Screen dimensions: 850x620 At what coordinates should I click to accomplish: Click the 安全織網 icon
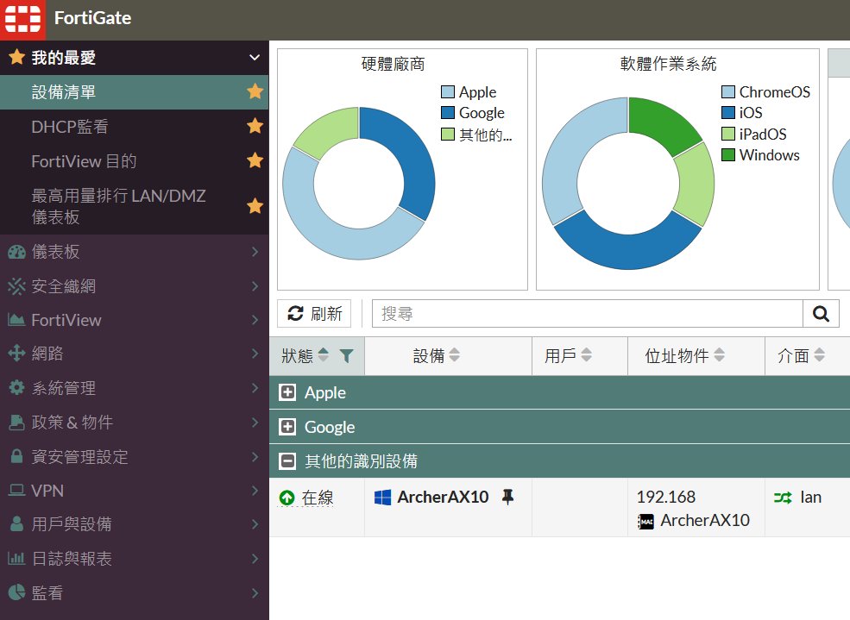coord(16,286)
